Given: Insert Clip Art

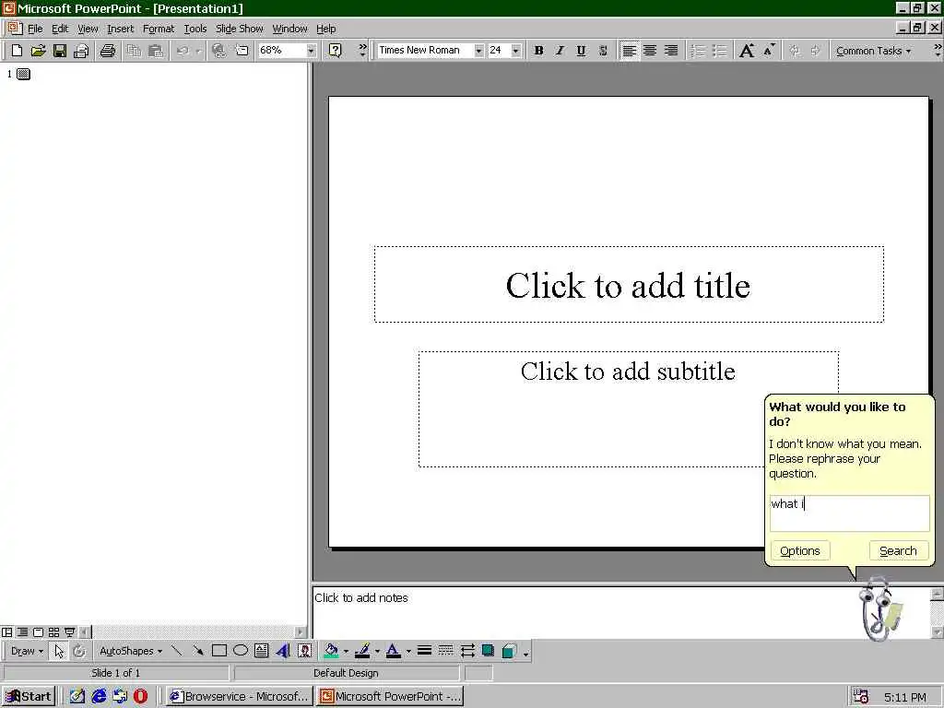Looking at the screenshot, I should point(304,651).
